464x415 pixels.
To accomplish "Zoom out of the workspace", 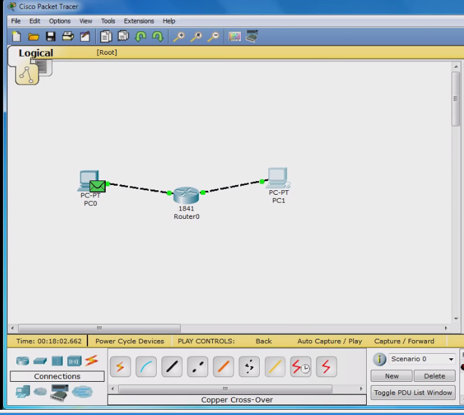I will (x=213, y=36).
